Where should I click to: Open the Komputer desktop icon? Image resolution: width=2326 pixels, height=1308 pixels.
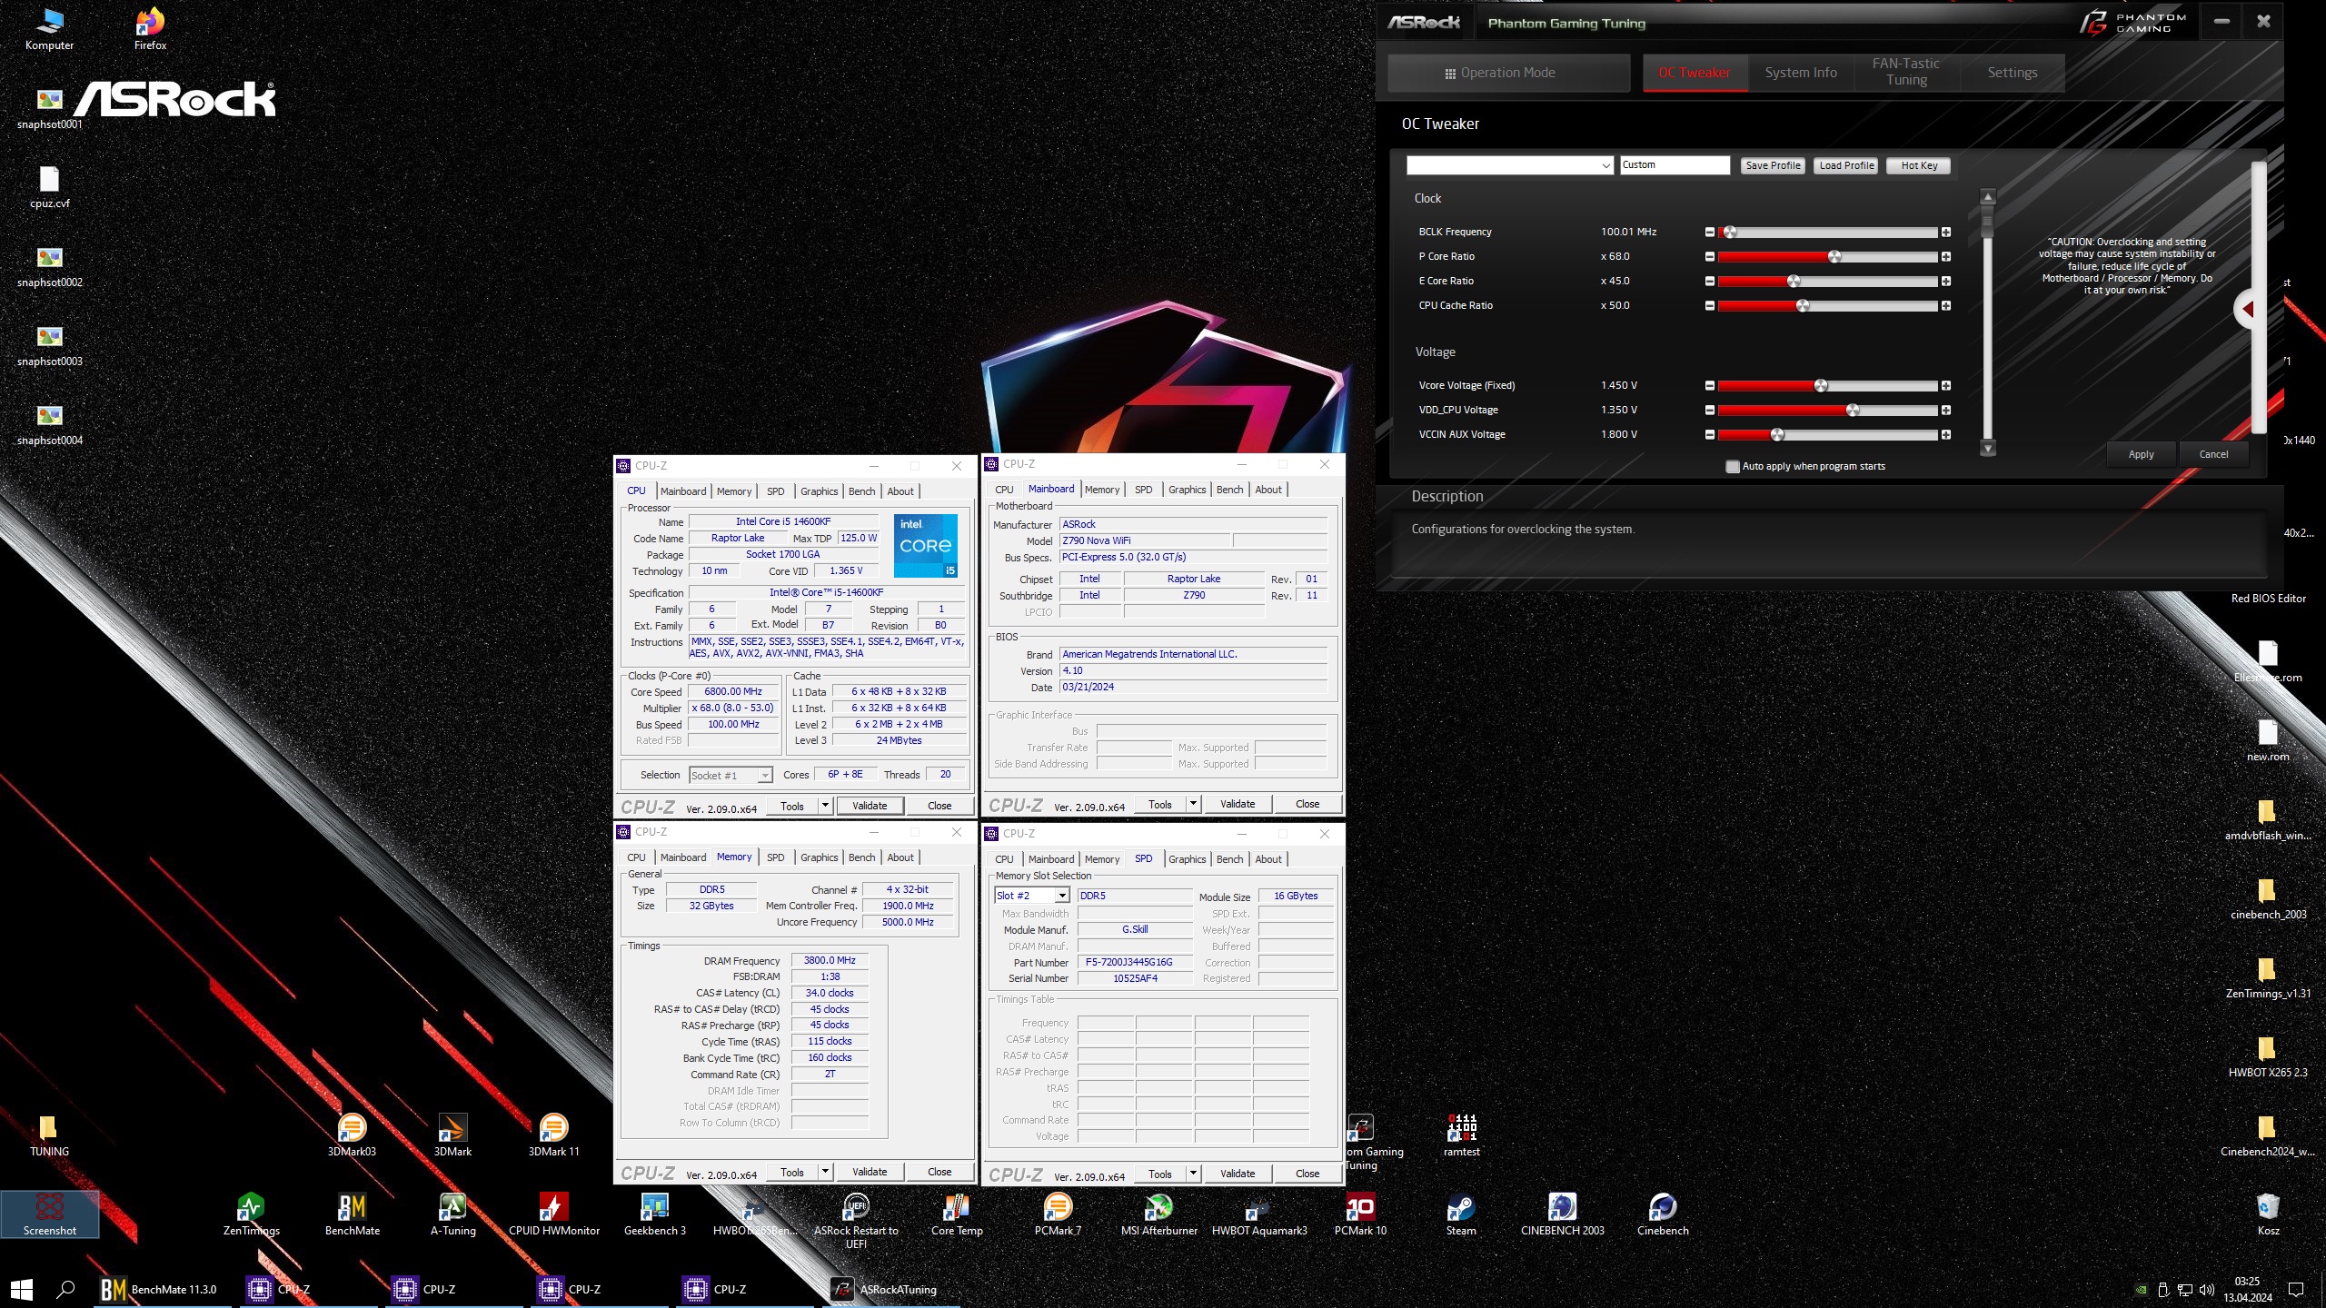[x=49, y=29]
